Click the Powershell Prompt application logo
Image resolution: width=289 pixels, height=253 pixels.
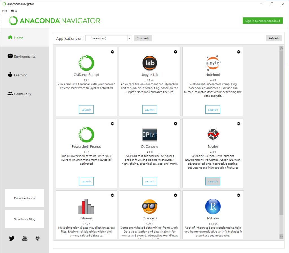pyautogui.click(x=86, y=135)
